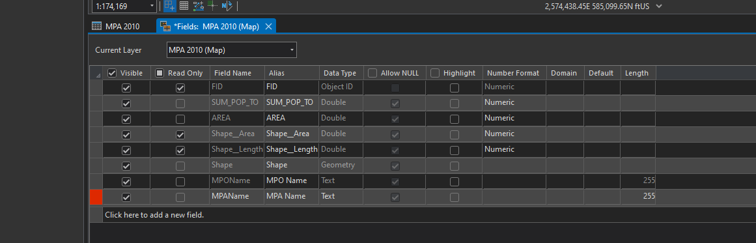This screenshot has height=243, width=756.
Task: Toggle the ground to grid correction icon
Action: (x=227, y=6)
